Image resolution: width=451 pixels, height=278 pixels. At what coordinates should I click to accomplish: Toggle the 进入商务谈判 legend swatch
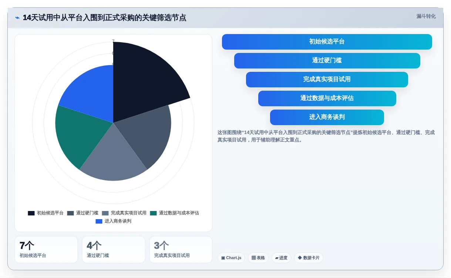click(x=99, y=221)
